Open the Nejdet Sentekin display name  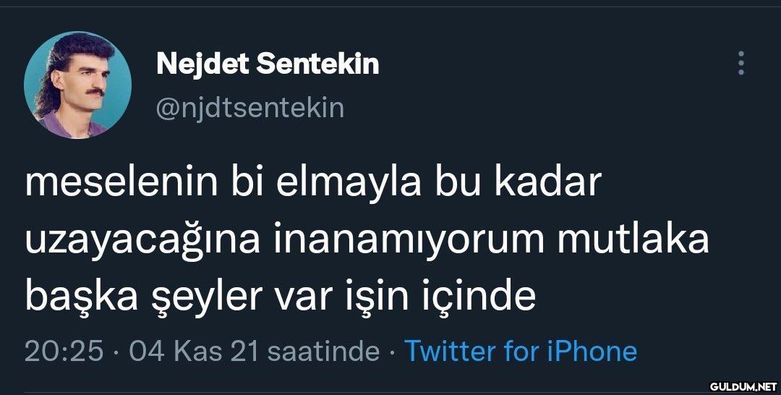268,64
